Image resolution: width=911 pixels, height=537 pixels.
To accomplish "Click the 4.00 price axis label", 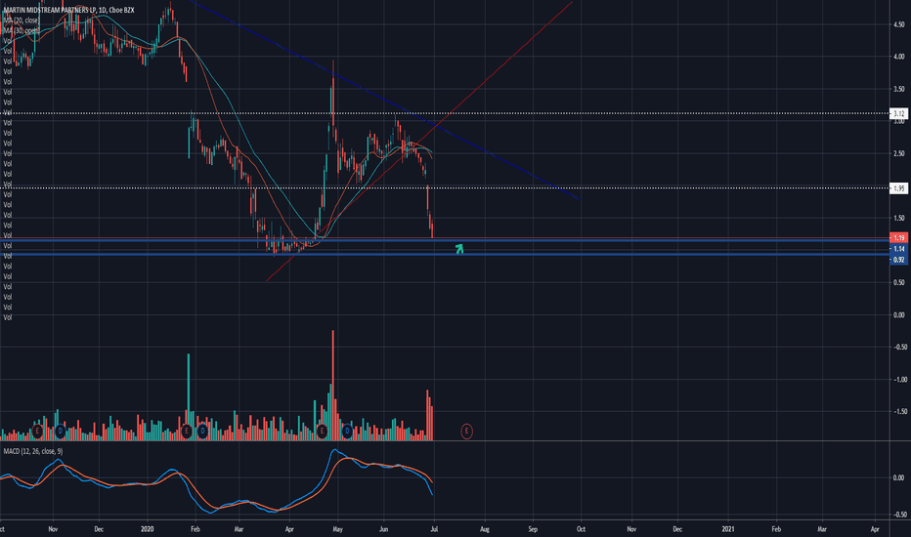I will click(x=899, y=57).
